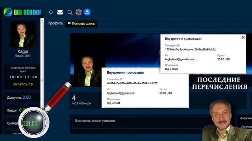Click the 80.00 USD amount
The width and height of the screenshot is (252, 141).
coord(165,93)
